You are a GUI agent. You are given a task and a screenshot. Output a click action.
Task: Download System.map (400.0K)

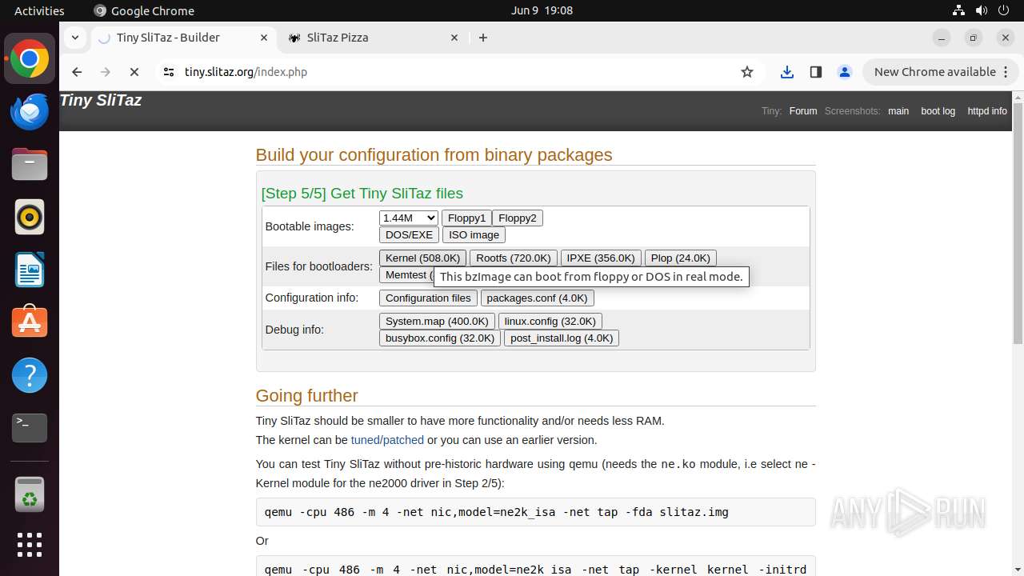(437, 321)
